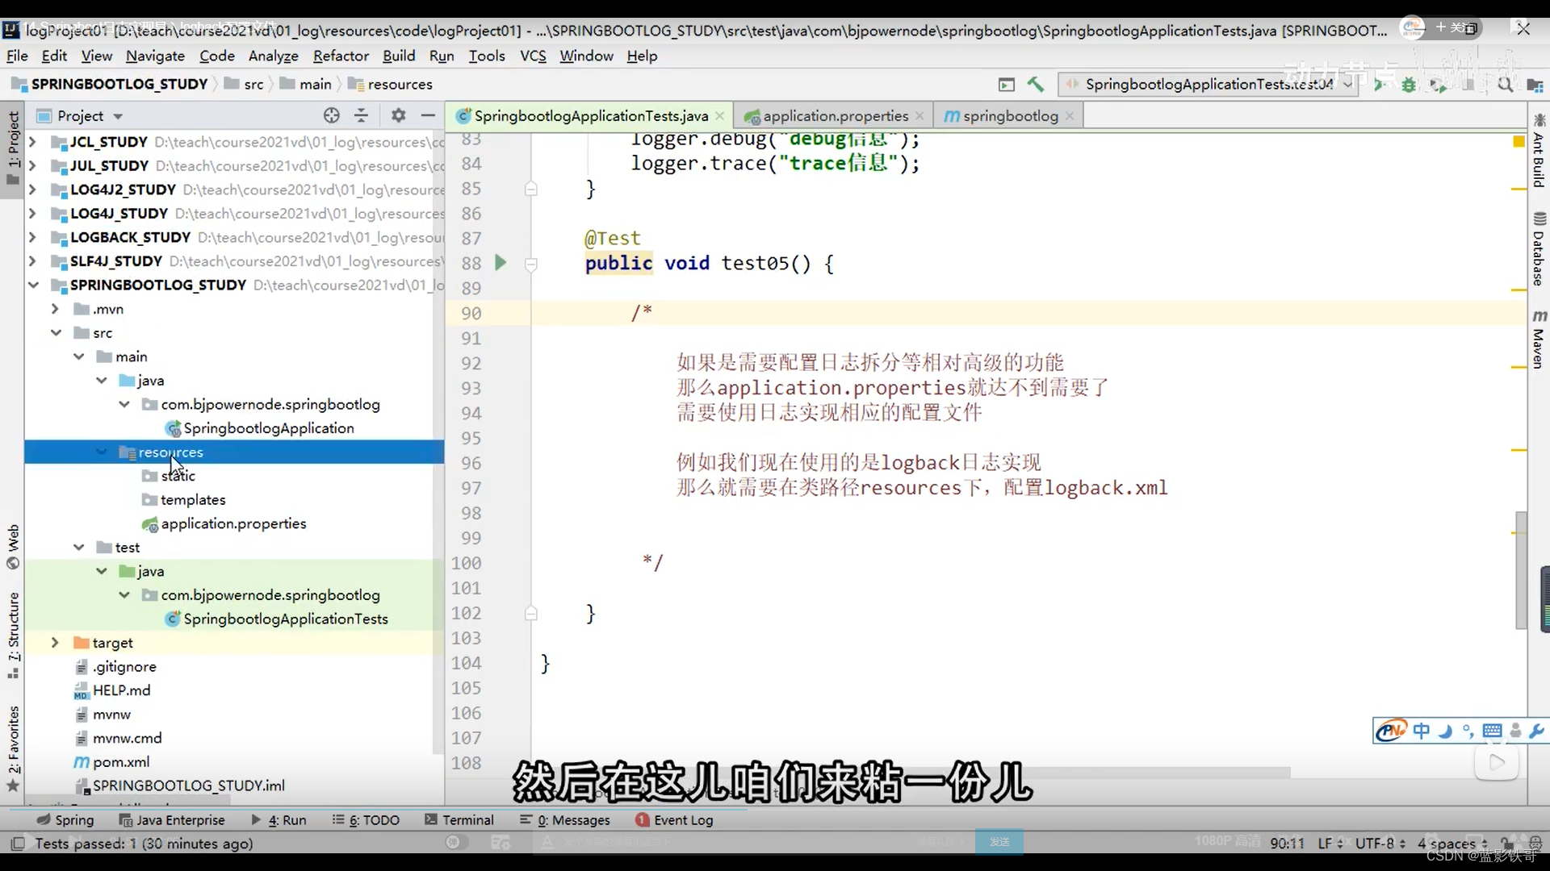Open the Navigate menu
The height and width of the screenshot is (871, 1550).
point(155,56)
